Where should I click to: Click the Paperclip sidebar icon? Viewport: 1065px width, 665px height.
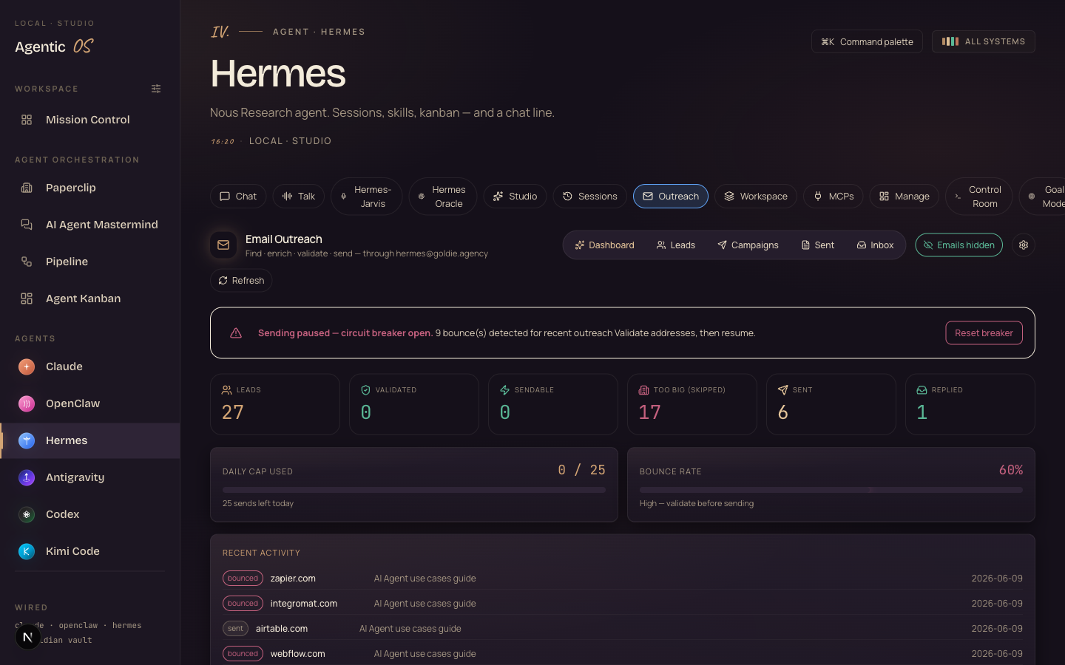tap(27, 188)
